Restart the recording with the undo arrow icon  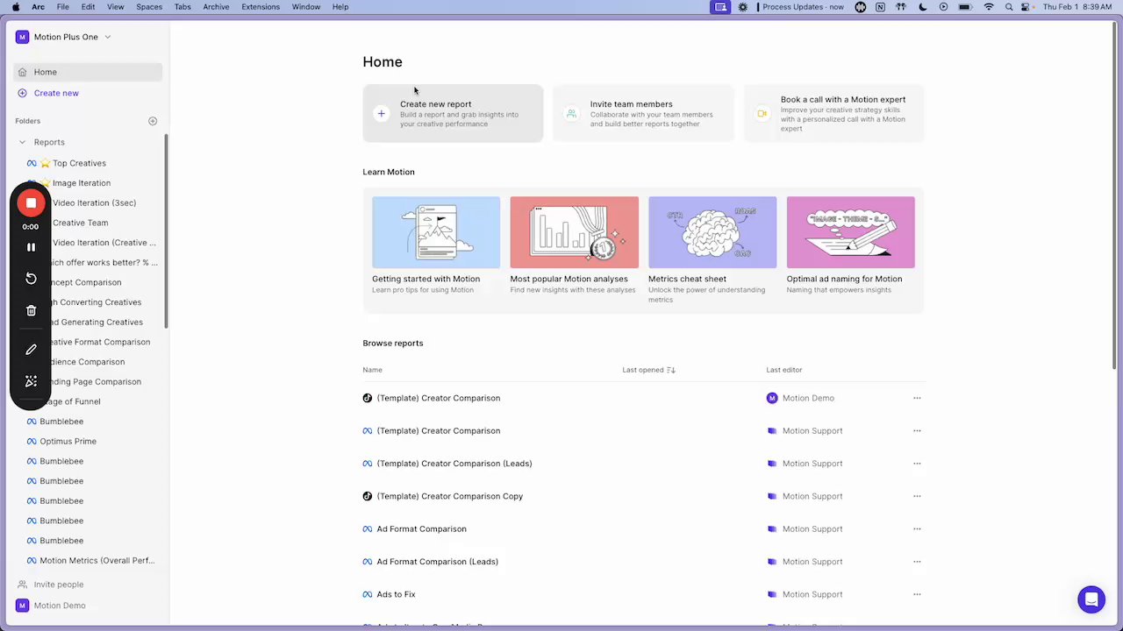[x=31, y=279]
